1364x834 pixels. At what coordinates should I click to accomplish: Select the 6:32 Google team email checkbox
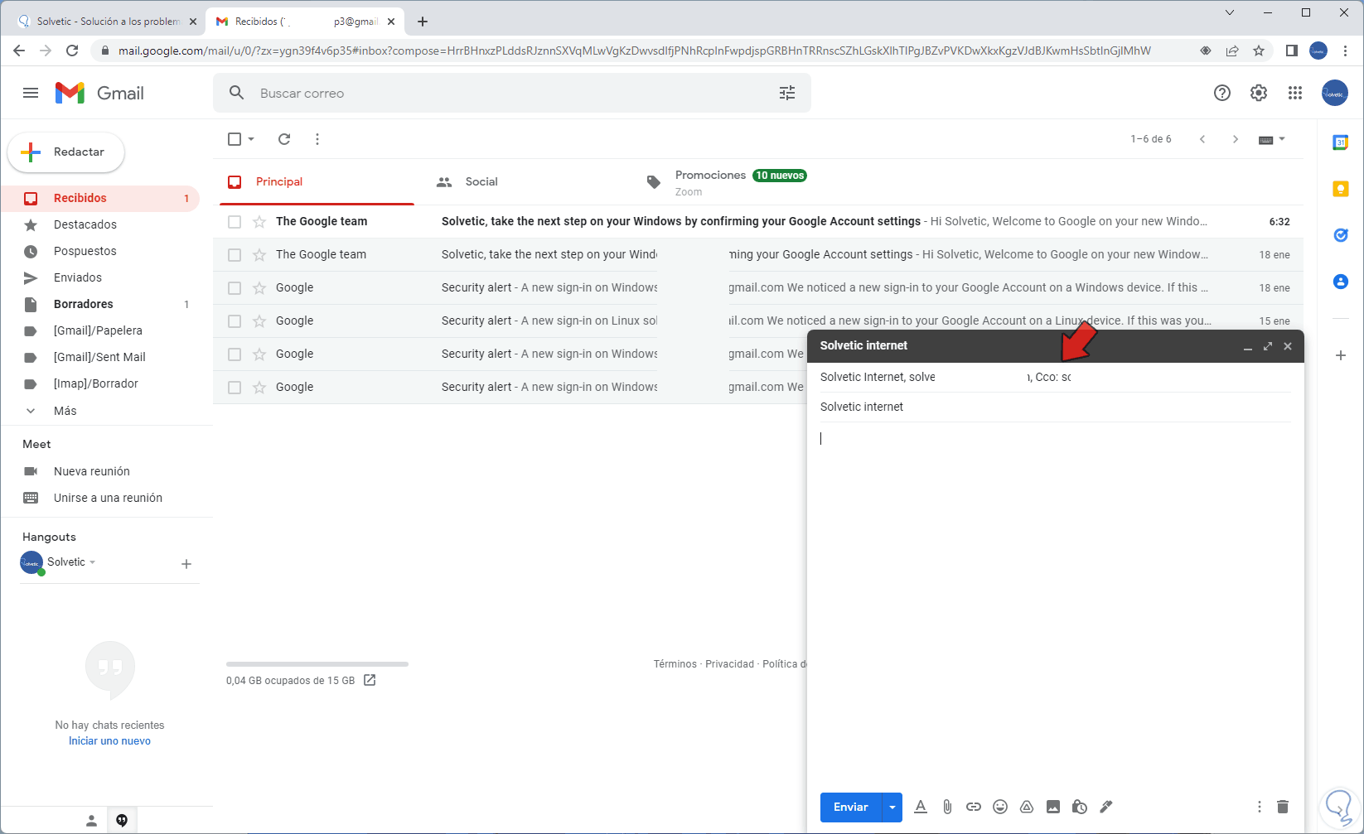point(235,222)
